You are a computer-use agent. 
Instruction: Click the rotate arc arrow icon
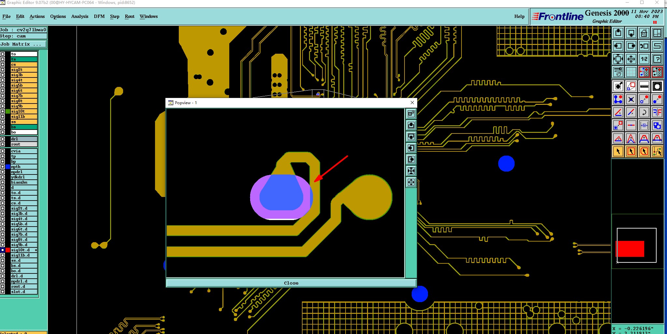[644, 112]
